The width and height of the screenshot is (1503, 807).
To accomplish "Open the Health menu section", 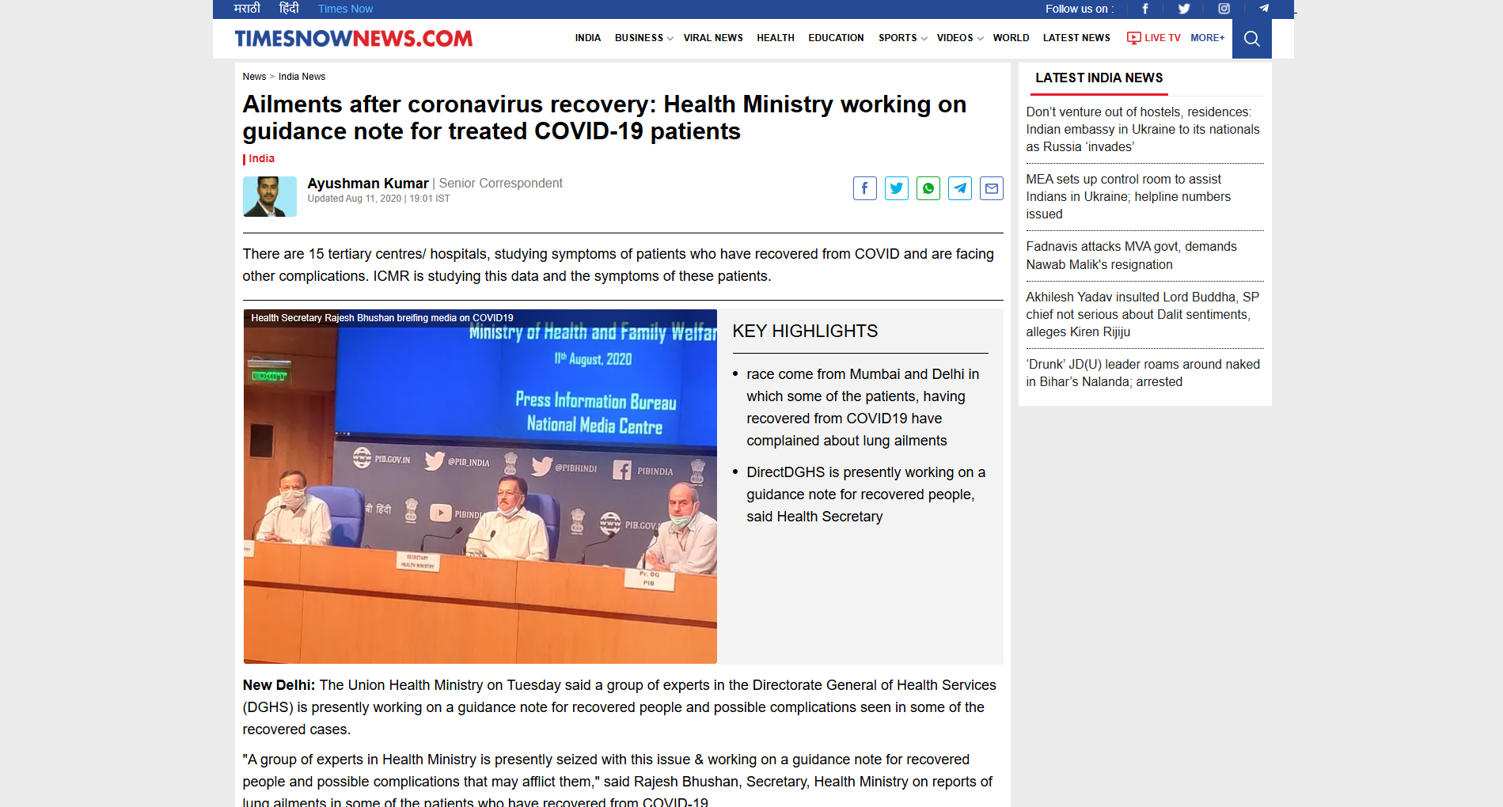I will coord(775,38).
